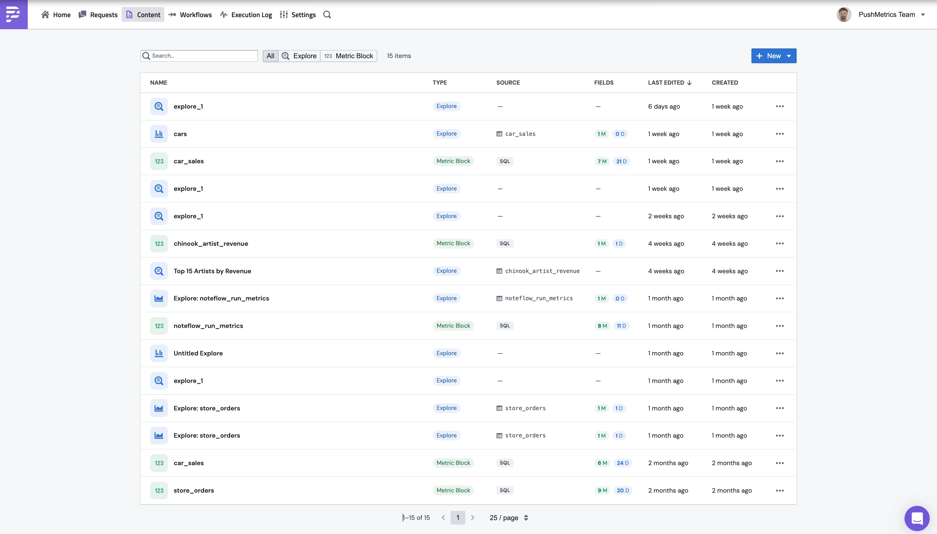Open more options for store_orders metric block row
Screen dimensions: 937x534
pyautogui.click(x=780, y=490)
